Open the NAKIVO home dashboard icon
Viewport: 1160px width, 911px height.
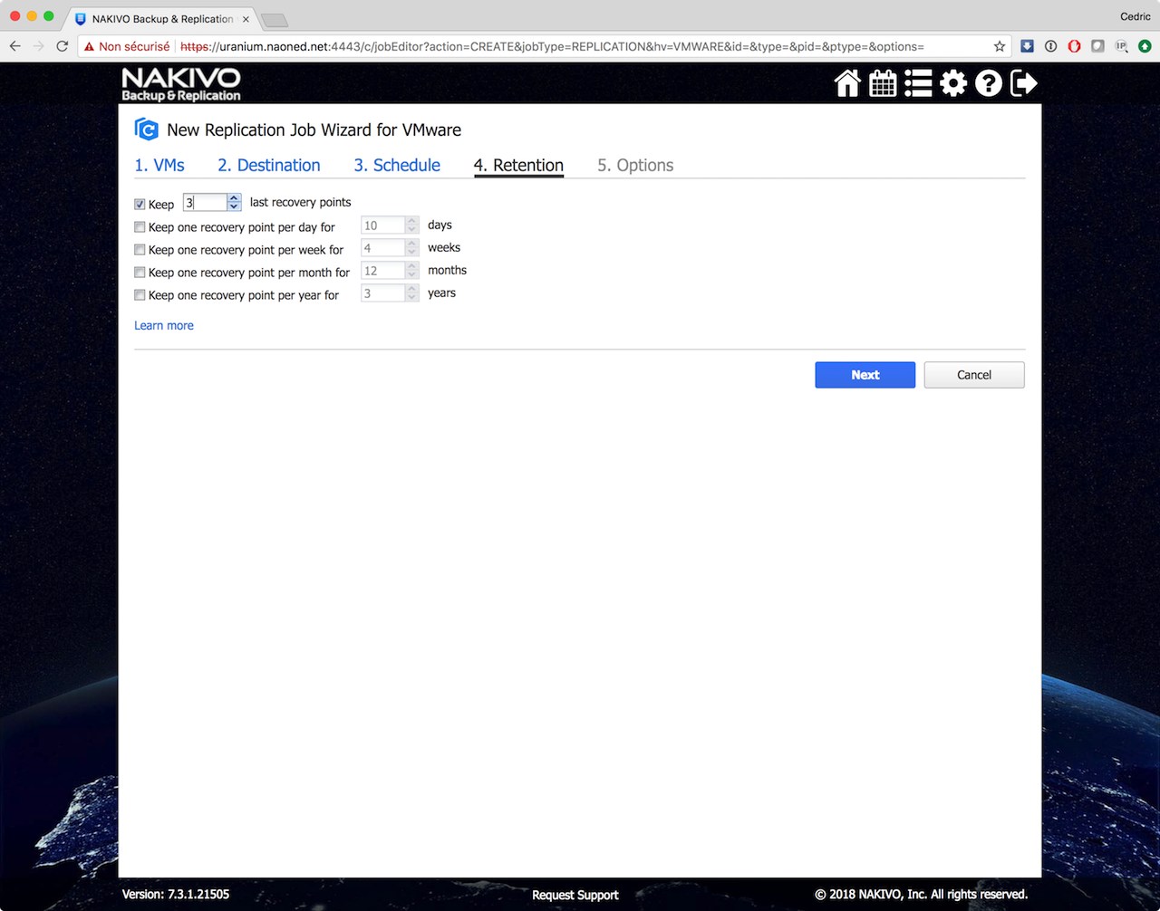click(x=847, y=83)
